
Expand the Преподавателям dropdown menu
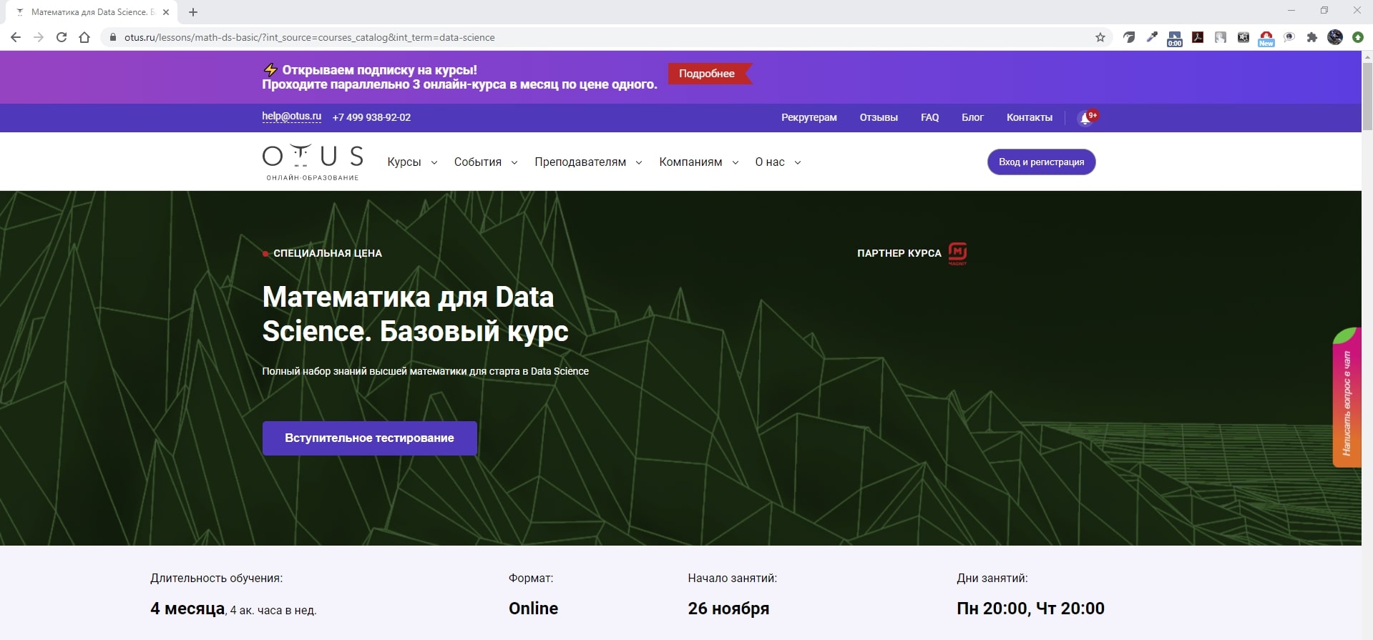[588, 162]
